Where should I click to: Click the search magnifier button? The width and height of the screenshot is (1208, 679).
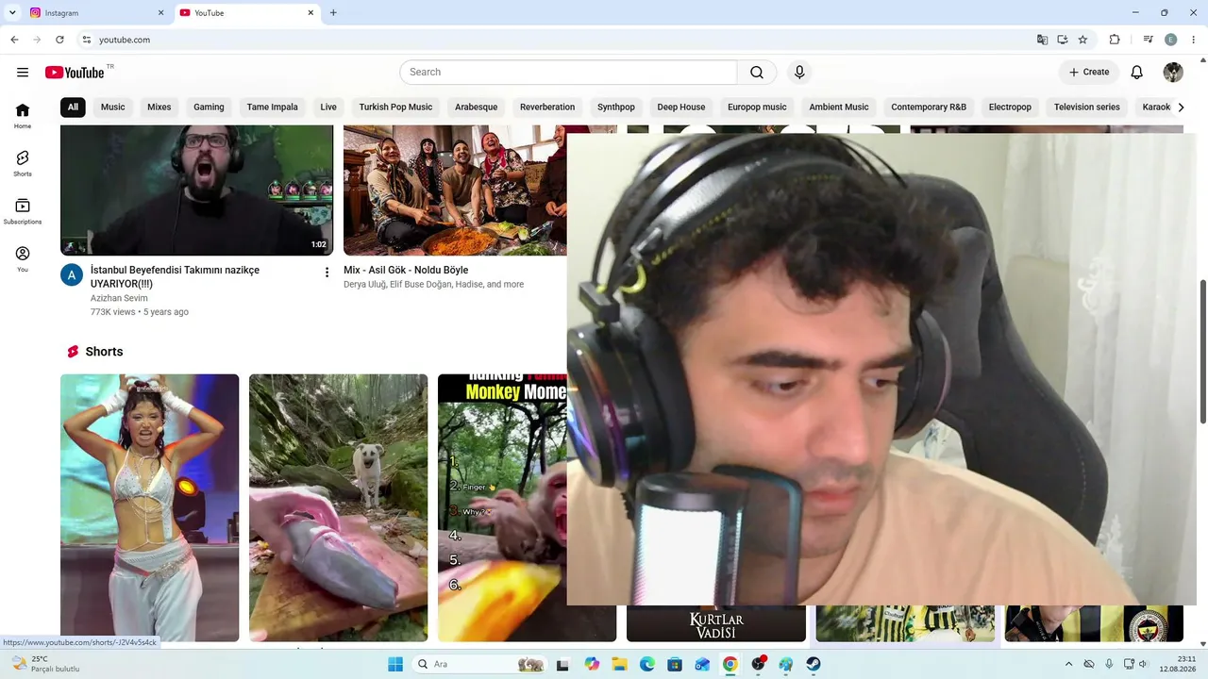(x=757, y=73)
